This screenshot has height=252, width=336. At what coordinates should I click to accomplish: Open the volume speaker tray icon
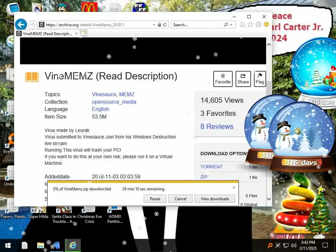pos(294,245)
